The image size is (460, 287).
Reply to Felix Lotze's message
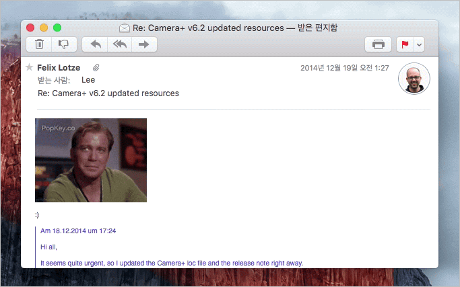(95, 44)
